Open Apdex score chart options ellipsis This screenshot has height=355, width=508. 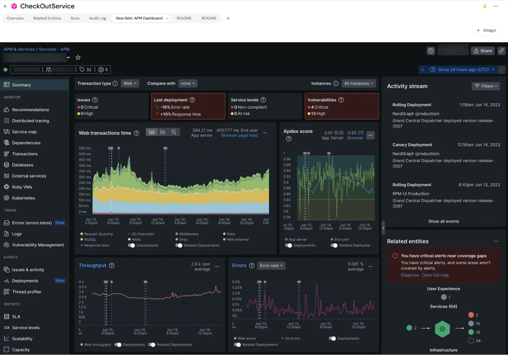370,135
